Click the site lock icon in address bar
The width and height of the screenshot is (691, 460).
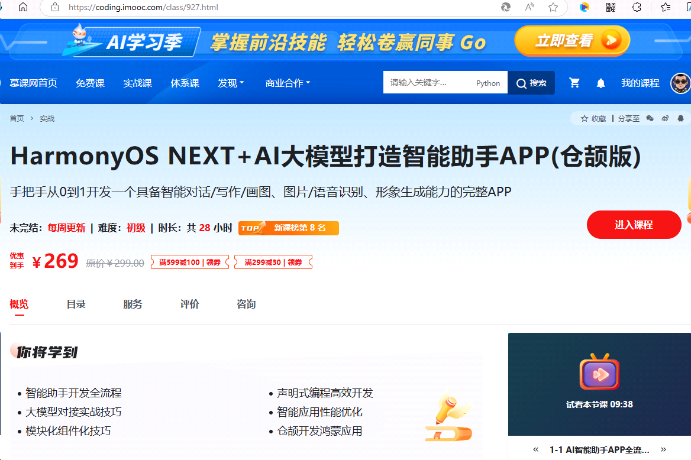[54, 7]
